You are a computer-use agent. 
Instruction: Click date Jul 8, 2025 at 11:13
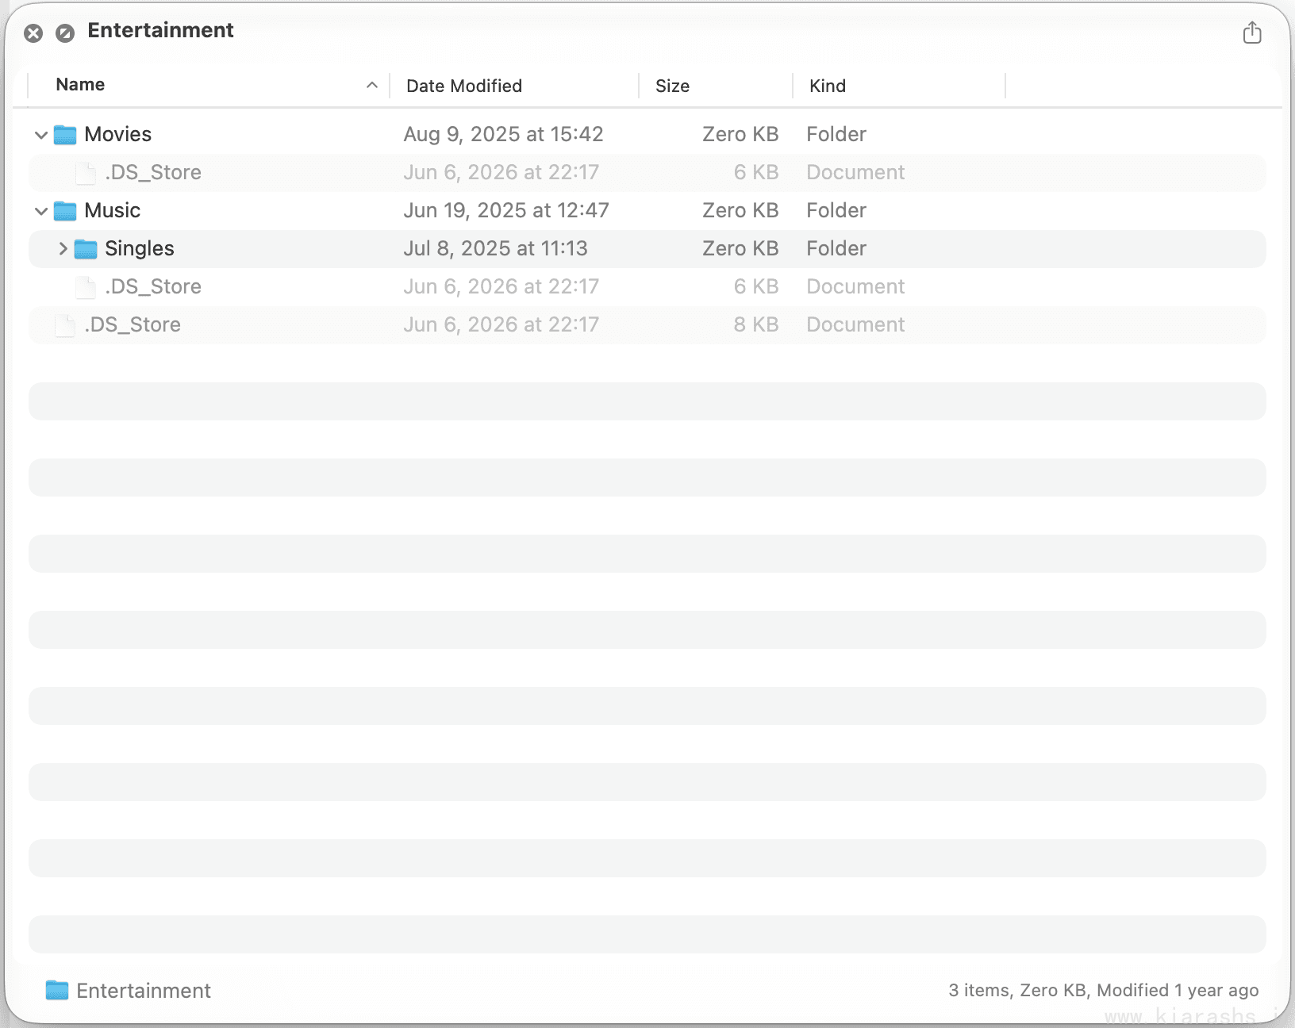495,248
